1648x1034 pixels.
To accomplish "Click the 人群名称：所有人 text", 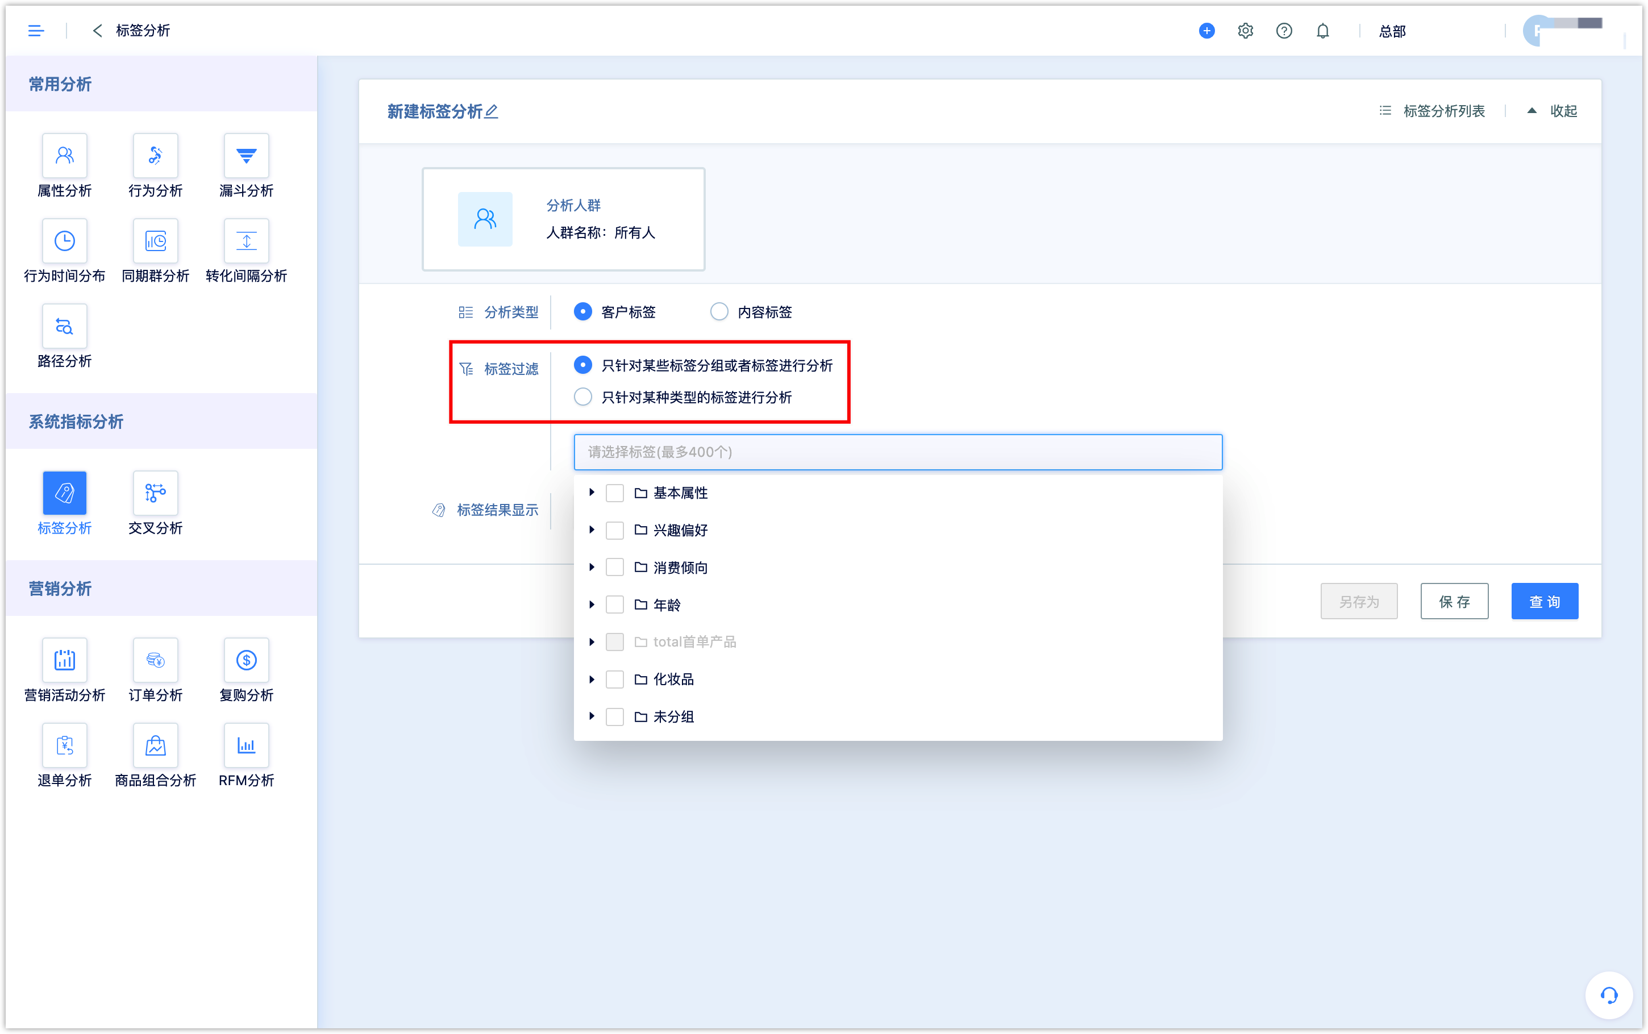I will pyautogui.click(x=601, y=232).
